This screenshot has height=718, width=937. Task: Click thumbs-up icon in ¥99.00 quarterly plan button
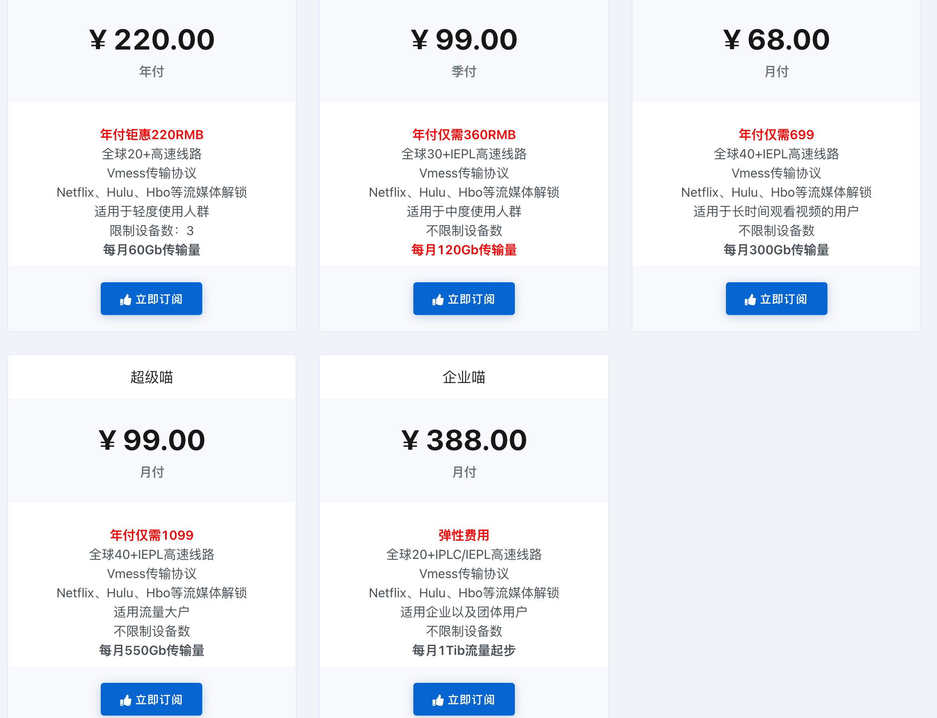click(x=438, y=299)
